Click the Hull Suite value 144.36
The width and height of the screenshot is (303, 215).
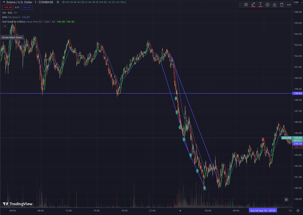[x=61, y=22]
